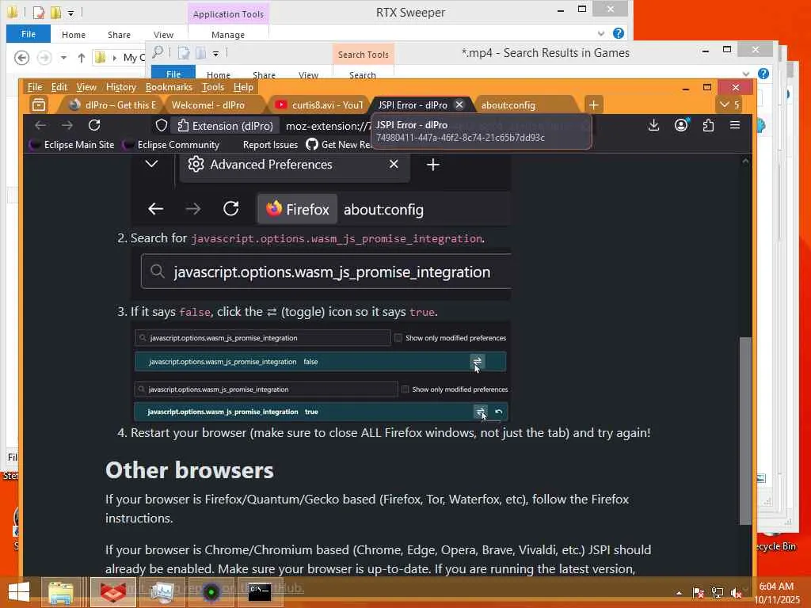Open the list all tabs dropdown
811x608 pixels.
729,105
